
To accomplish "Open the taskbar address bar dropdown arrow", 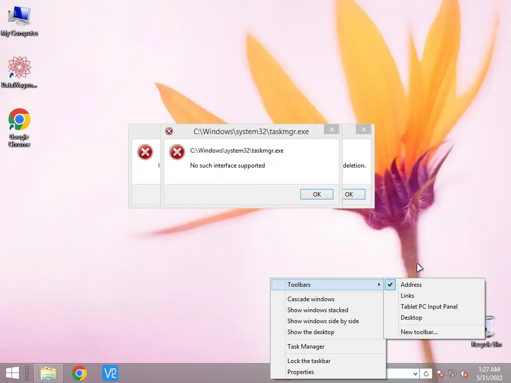I will [x=415, y=374].
